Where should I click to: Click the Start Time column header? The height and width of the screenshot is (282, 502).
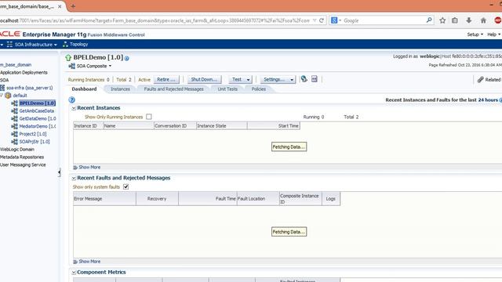[x=274, y=125]
